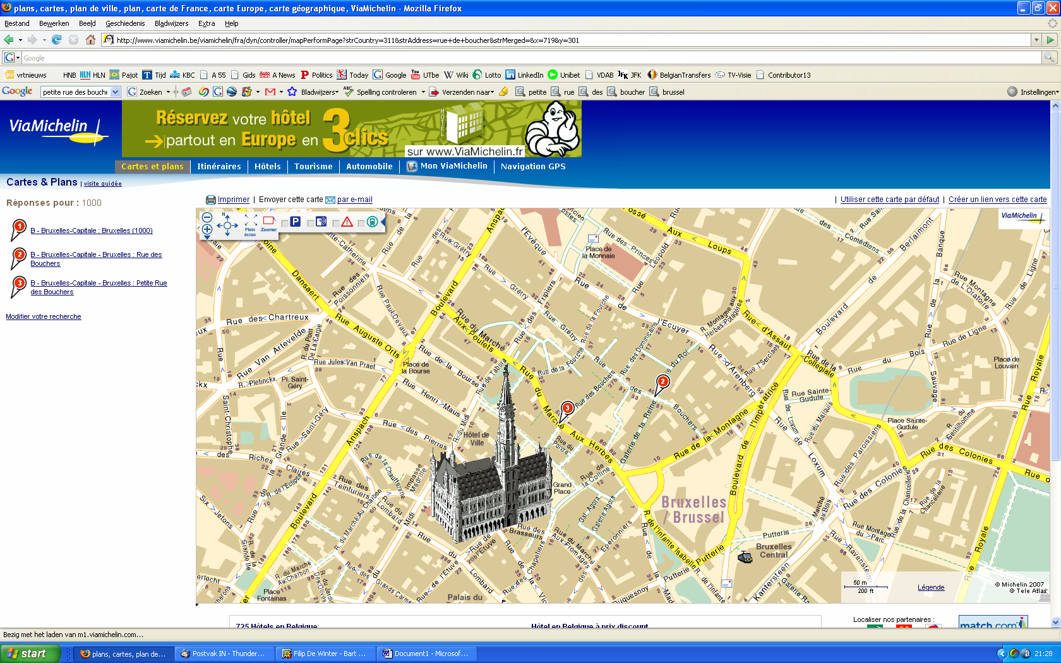Open the Instellingen settings dropdown
The height and width of the screenshot is (663, 1061).
tap(1033, 92)
